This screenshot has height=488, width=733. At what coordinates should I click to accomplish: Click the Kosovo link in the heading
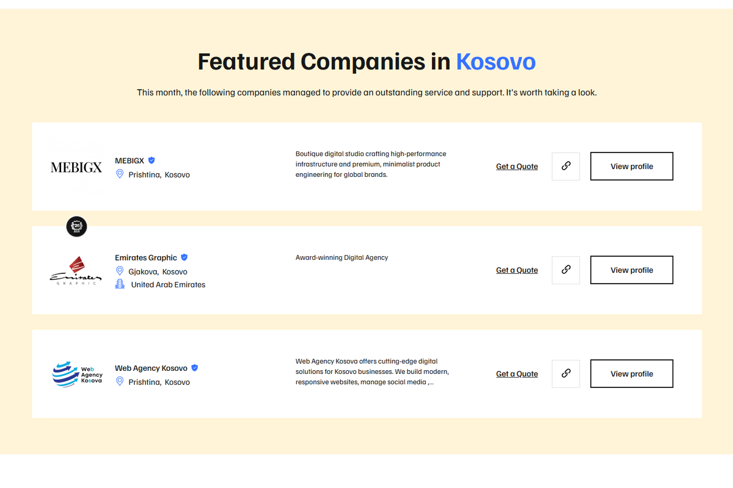coord(495,62)
